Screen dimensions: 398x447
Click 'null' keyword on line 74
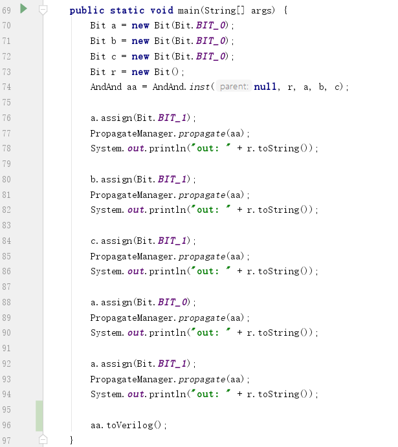pos(265,87)
